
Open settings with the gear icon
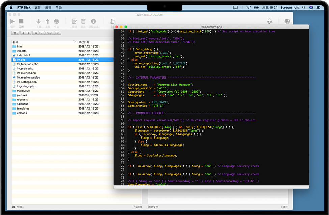click(x=287, y=21)
